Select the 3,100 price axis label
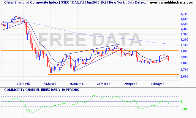 [184, 45]
